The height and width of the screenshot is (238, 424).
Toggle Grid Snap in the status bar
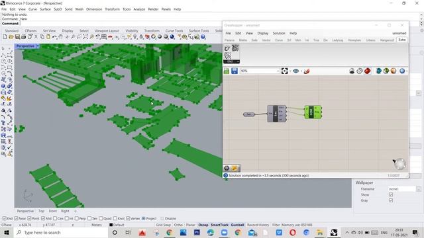(x=164, y=225)
